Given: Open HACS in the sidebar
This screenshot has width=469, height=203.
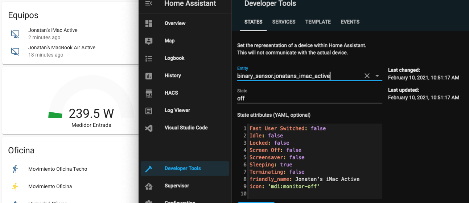Looking at the screenshot, I should point(185,93).
